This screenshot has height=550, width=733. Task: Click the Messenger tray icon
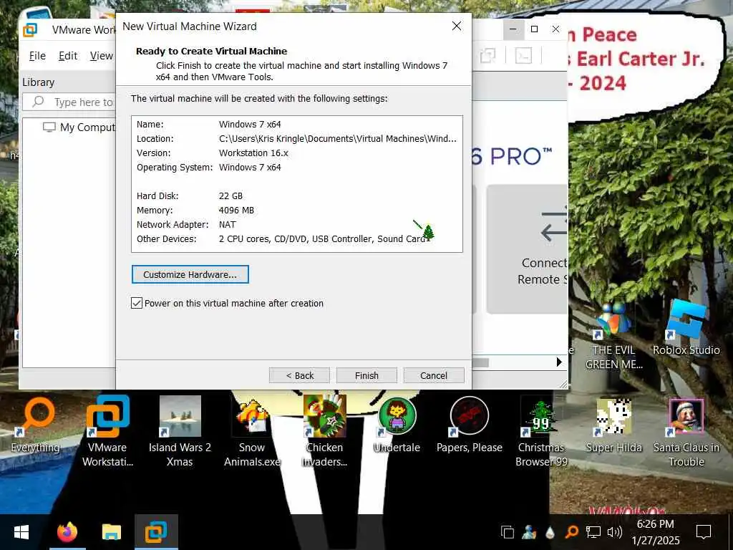(x=529, y=532)
